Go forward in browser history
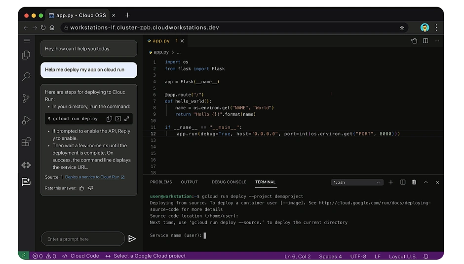Image resolution: width=464 pixels, height=264 pixels. [x=35, y=28]
